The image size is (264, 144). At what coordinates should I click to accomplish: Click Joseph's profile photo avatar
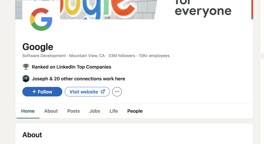(26, 78)
